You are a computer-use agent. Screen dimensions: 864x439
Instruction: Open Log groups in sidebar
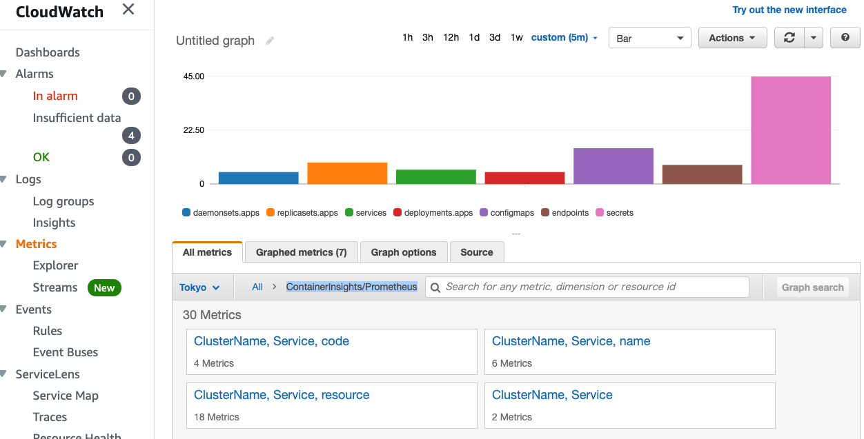(63, 201)
